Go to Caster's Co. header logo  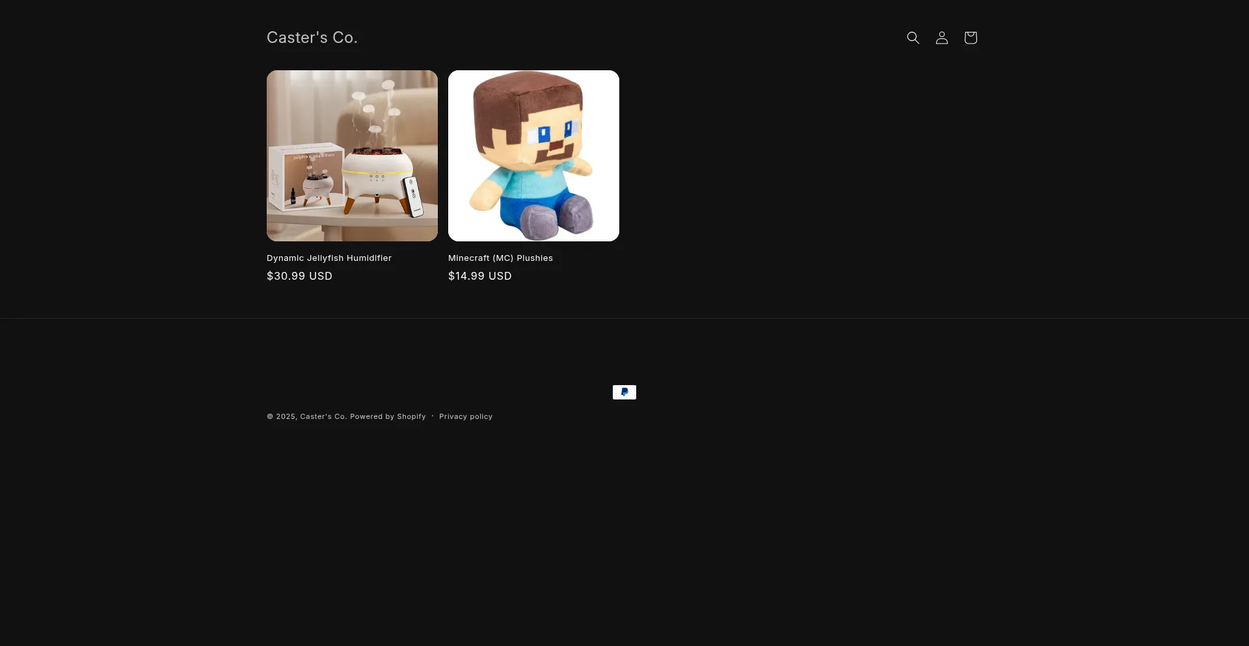[312, 38]
